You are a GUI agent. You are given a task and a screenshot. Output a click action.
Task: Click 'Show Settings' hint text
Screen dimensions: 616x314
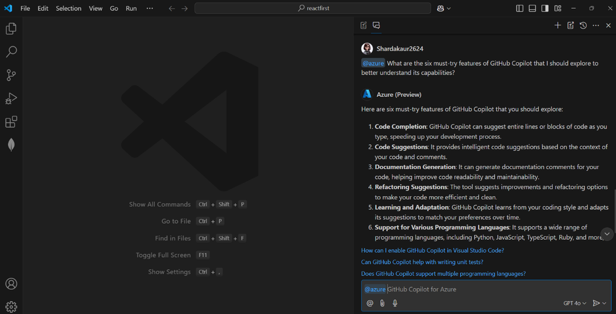pos(170,272)
